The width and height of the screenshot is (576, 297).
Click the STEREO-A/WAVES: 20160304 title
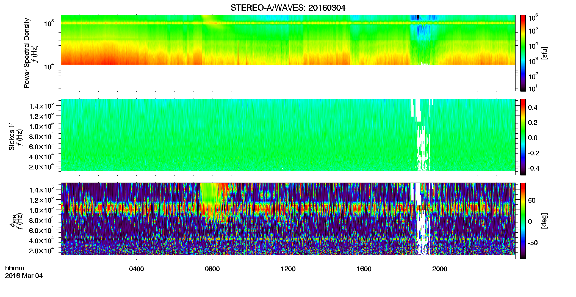point(288,8)
